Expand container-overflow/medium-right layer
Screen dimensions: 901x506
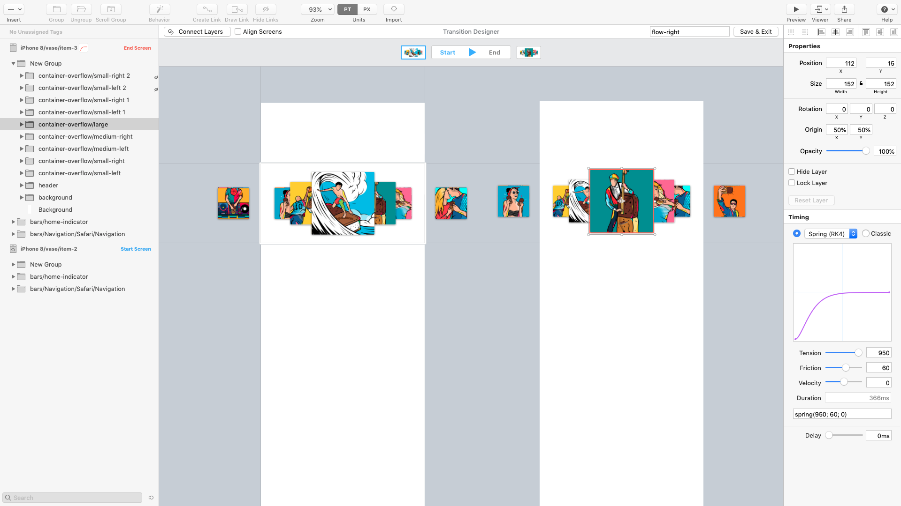(x=22, y=136)
